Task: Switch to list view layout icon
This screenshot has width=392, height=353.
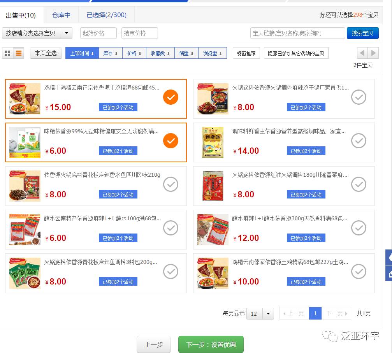Action: coord(19,53)
